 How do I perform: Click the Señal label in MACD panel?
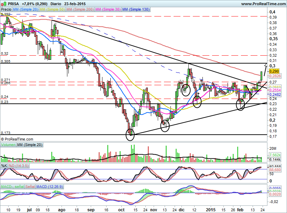pyautogui.click(x=30, y=187)
